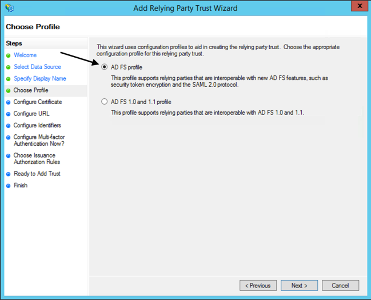Click the green bullet beside Specify Display Name
Screen dimensions: 371x300
tap(9, 79)
